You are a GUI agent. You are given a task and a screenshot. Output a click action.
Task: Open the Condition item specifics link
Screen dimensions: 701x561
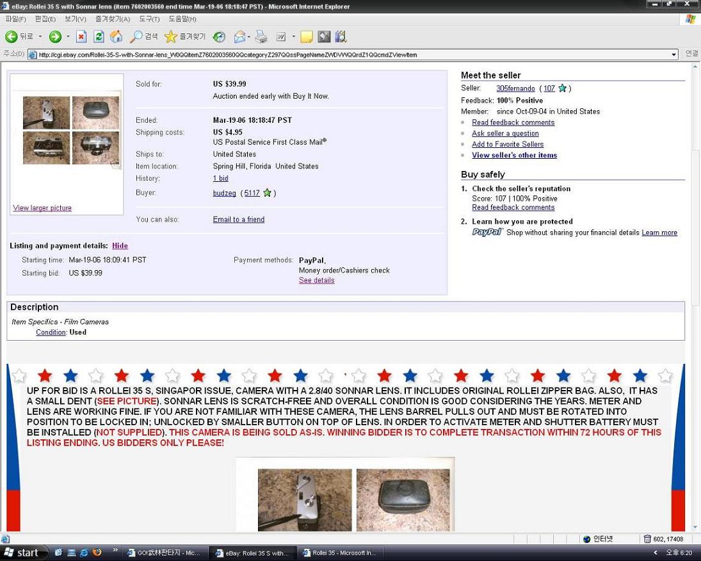[x=51, y=332]
